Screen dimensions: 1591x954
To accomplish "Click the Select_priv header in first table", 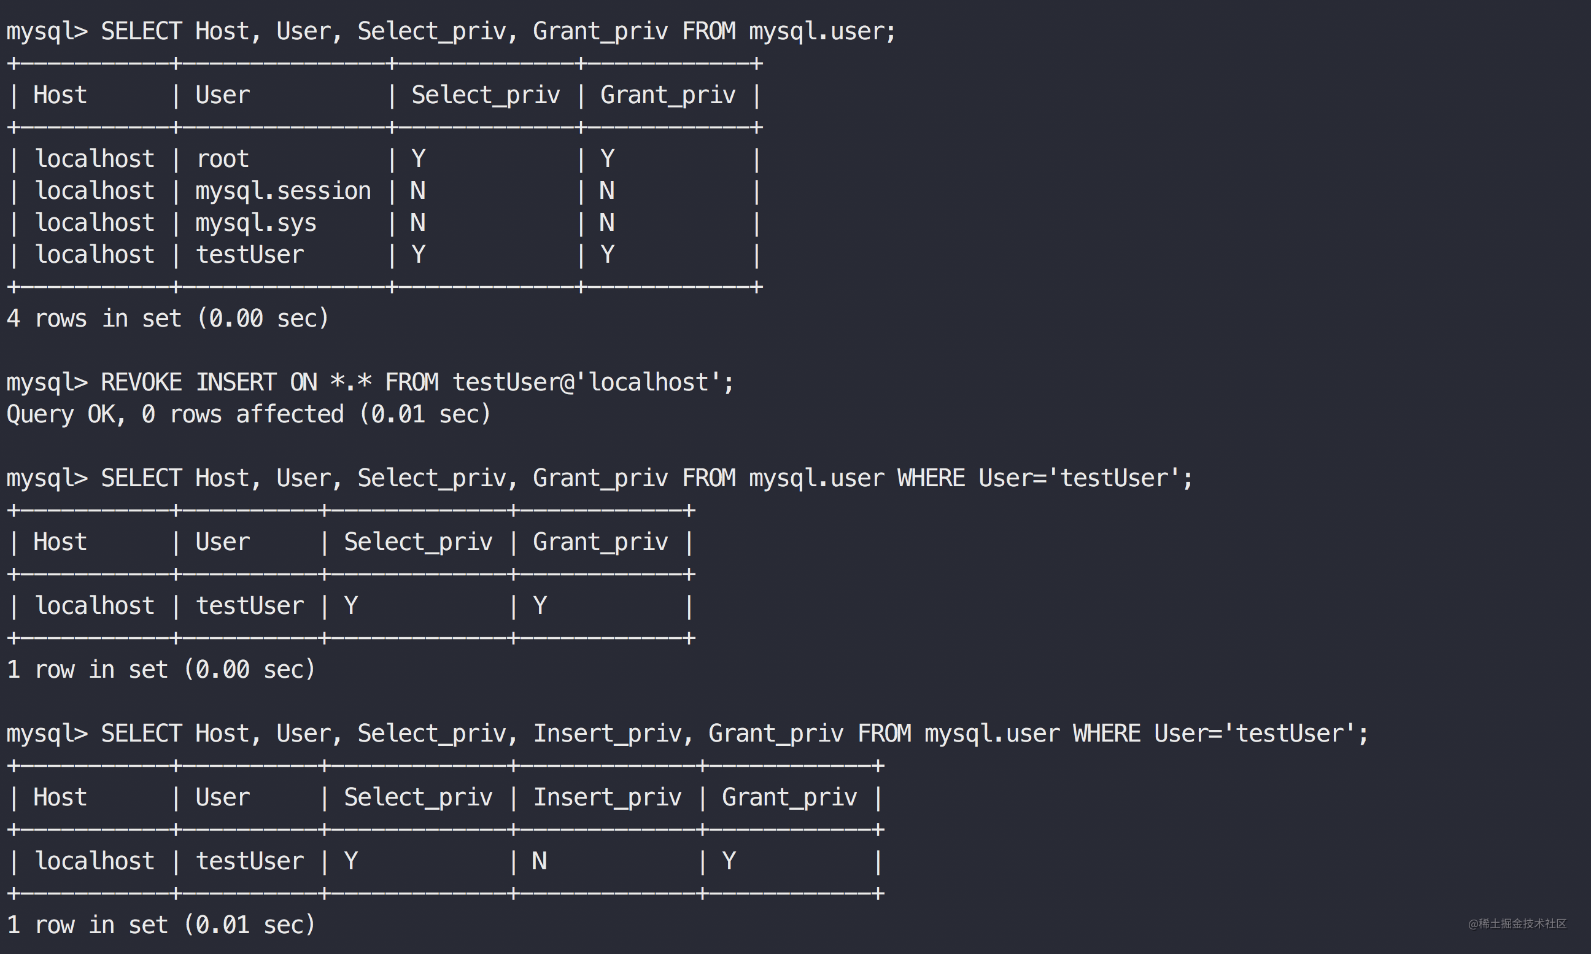I will [485, 95].
